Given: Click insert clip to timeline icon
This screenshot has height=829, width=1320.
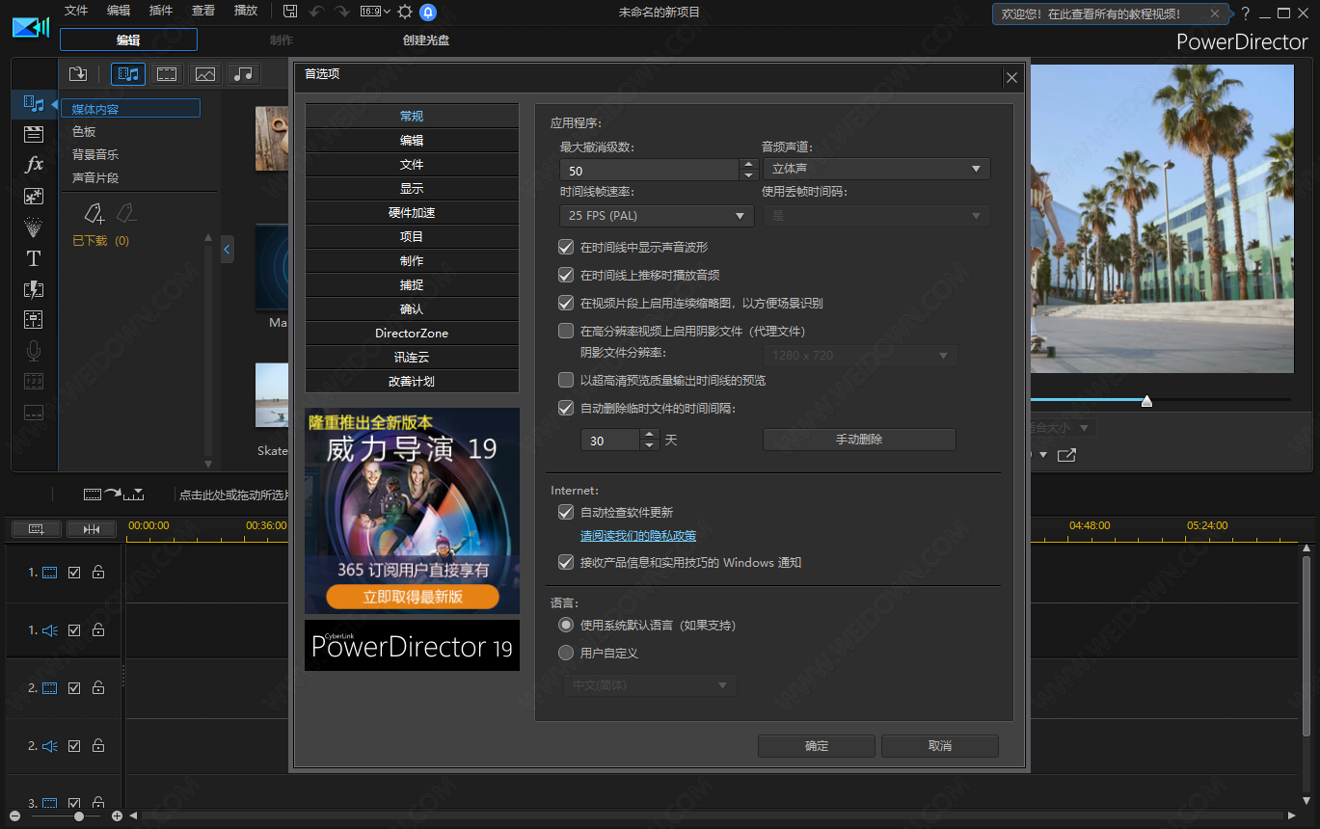Looking at the screenshot, I should point(114,494).
